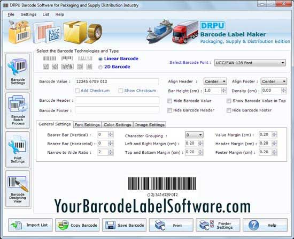
Task: Click the Print button
Action: pos(171,225)
